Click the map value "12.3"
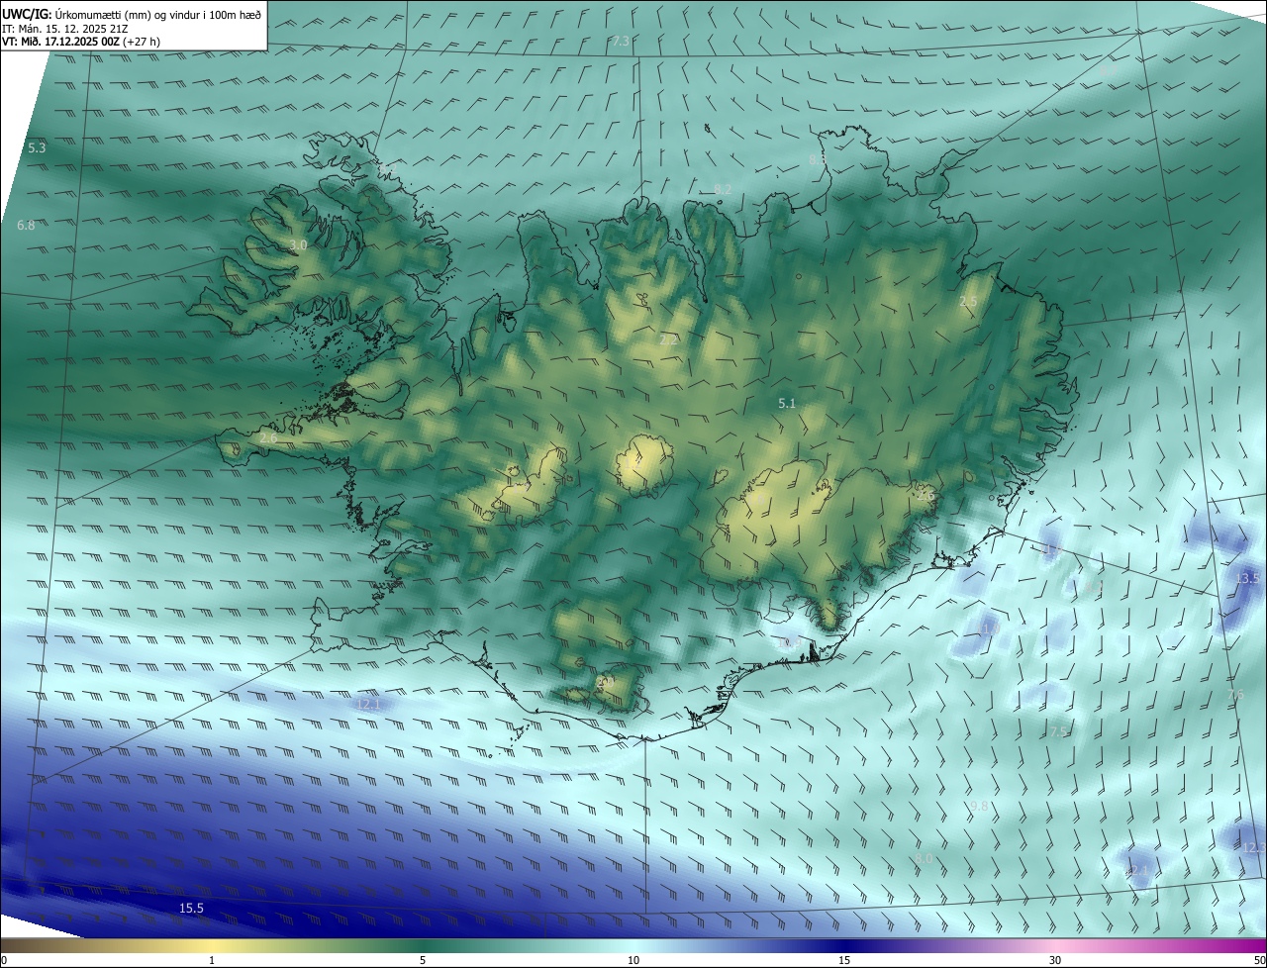The height and width of the screenshot is (968, 1267). pos(1254,847)
